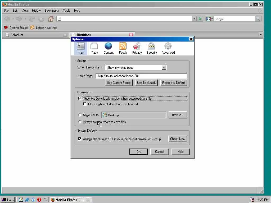Open the Feeds options panel
The image size is (271, 203).
[x=123, y=48]
